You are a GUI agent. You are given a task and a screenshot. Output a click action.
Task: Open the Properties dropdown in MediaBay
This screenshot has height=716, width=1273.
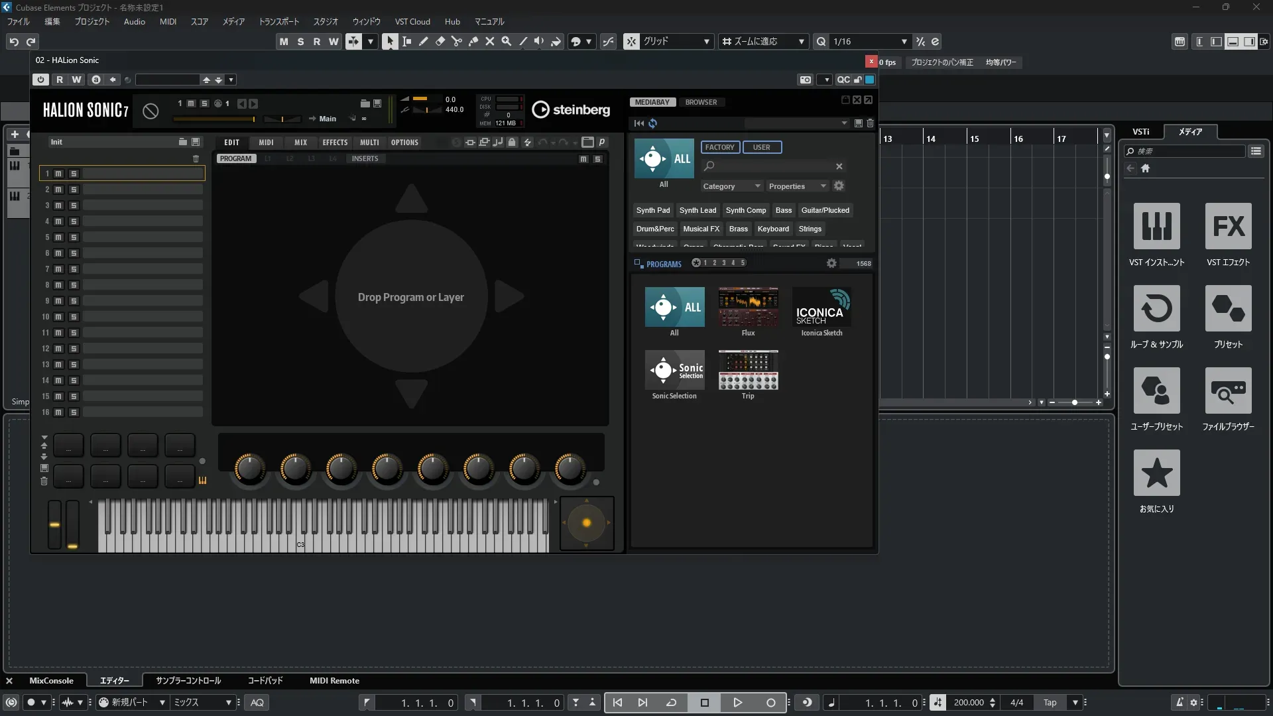click(797, 186)
